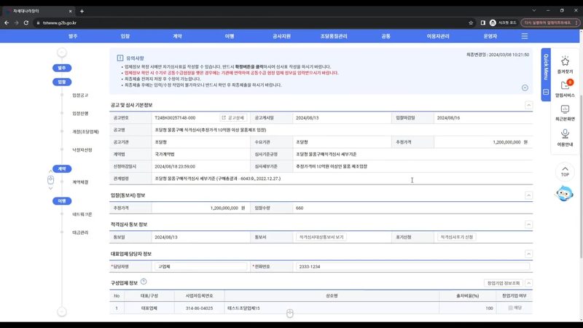Screen dimensions: 583x328
Task: Open 발주 top menu
Action: pos(73,36)
